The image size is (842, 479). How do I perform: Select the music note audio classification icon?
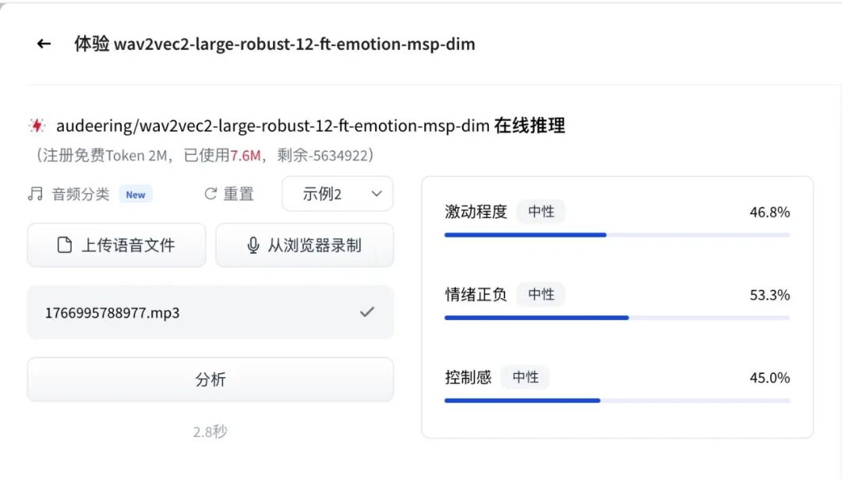tap(34, 193)
